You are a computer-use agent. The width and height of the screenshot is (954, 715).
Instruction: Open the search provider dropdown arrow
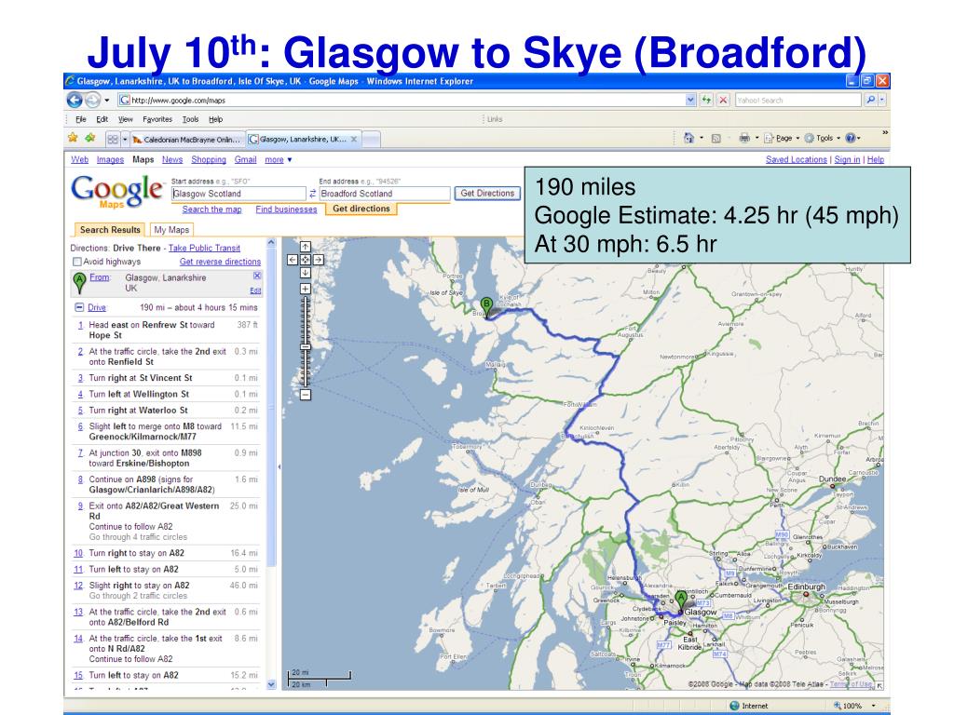[x=882, y=100]
